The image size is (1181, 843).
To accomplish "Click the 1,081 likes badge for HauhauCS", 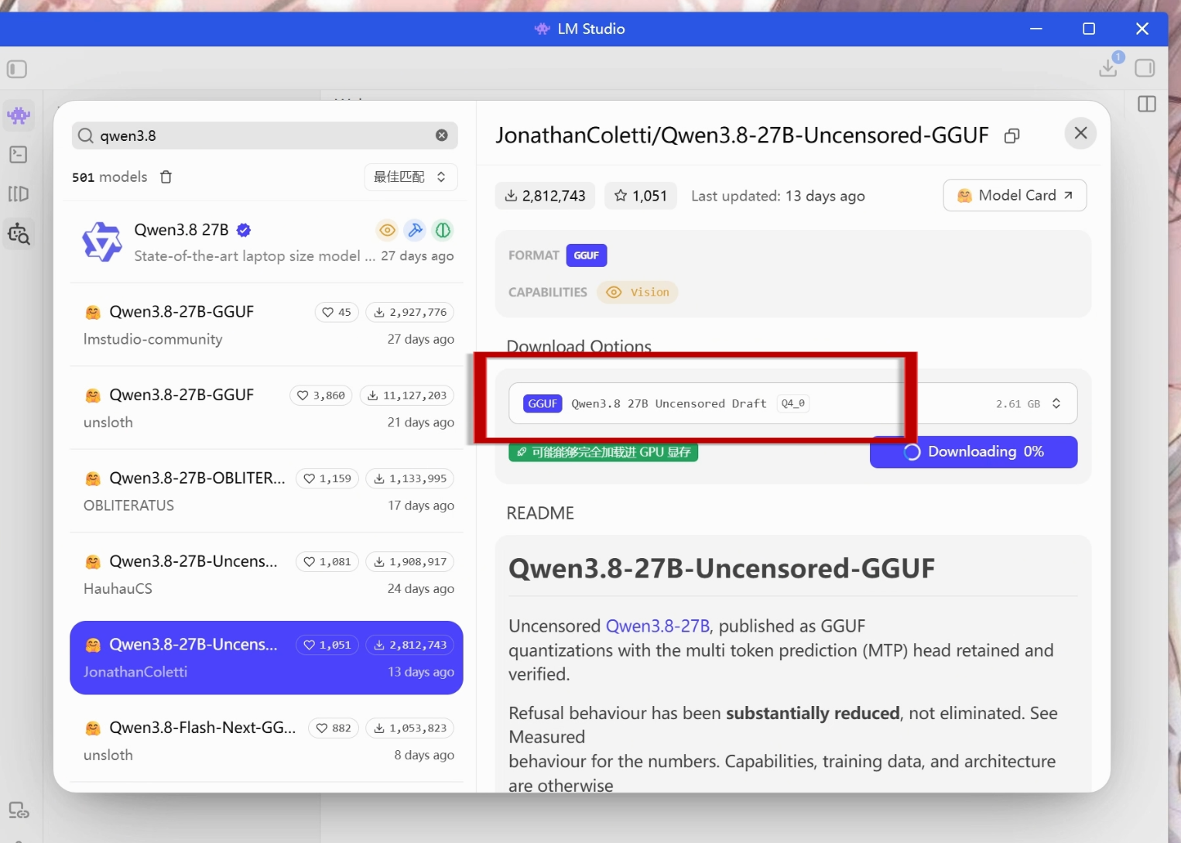I will pyautogui.click(x=327, y=562).
